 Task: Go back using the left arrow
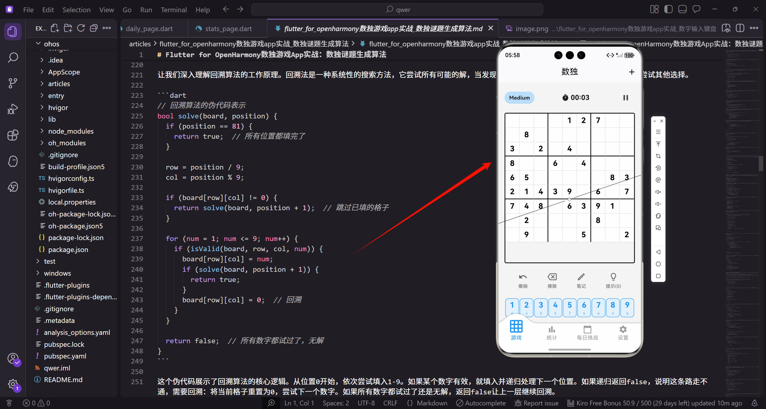click(226, 10)
